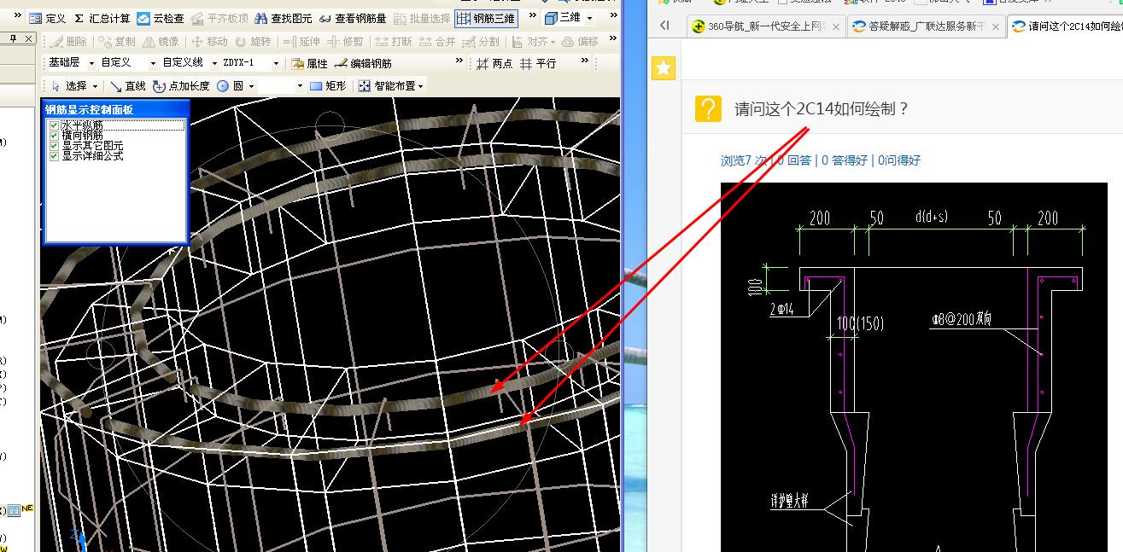Select 点加长度 point-plus-length tool
The height and width of the screenshot is (552, 1123).
[x=181, y=85]
